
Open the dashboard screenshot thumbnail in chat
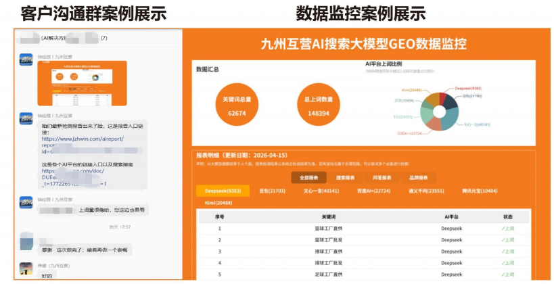[x=82, y=83]
